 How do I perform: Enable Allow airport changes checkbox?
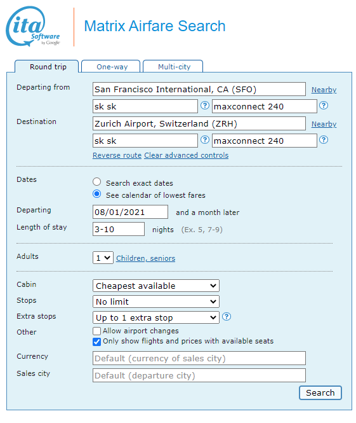point(96,331)
